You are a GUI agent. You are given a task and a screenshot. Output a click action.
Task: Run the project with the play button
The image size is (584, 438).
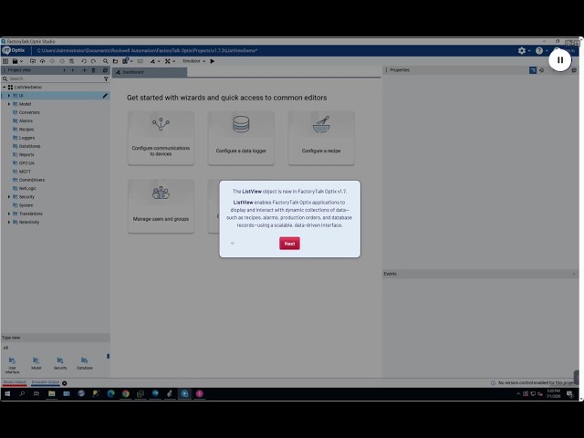coord(213,61)
